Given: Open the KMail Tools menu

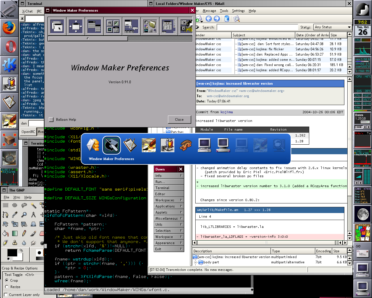Looking at the screenshot, I should 224,11.
